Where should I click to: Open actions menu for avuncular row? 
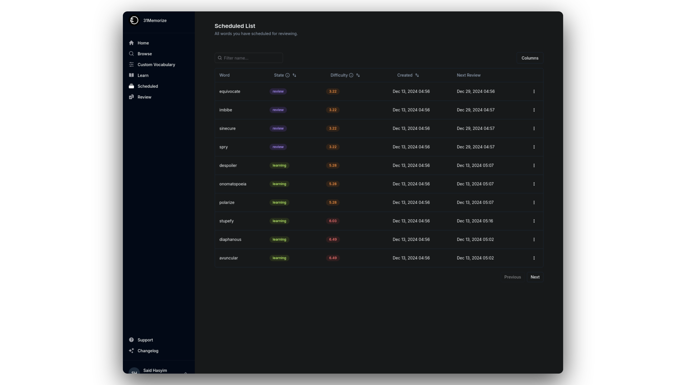click(x=534, y=258)
